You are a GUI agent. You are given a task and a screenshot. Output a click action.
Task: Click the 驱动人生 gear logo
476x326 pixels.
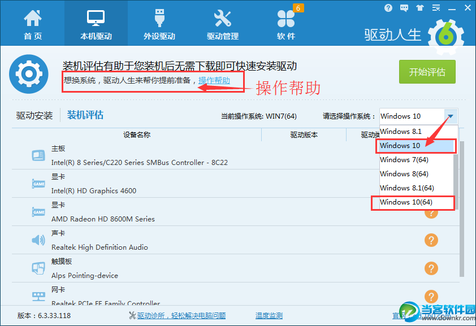click(446, 37)
